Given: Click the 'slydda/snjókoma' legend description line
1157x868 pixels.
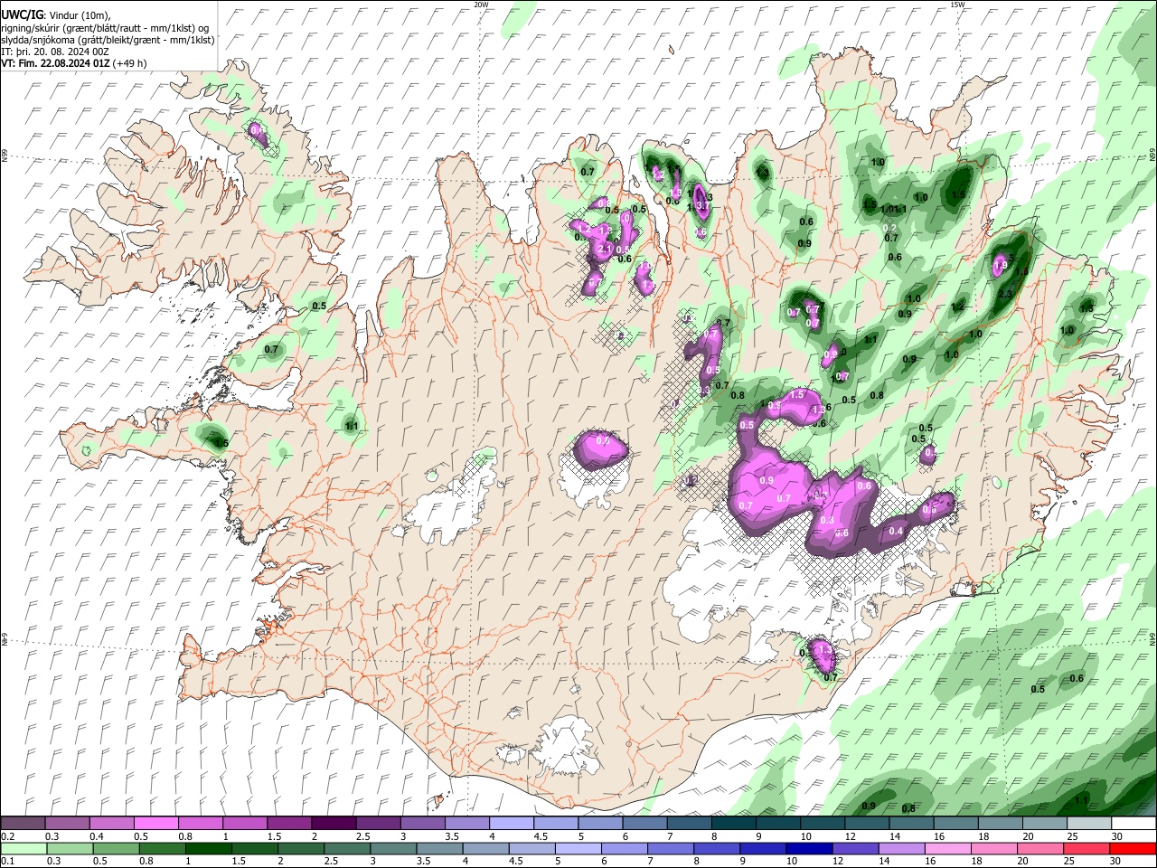Looking at the screenshot, I should (108, 40).
